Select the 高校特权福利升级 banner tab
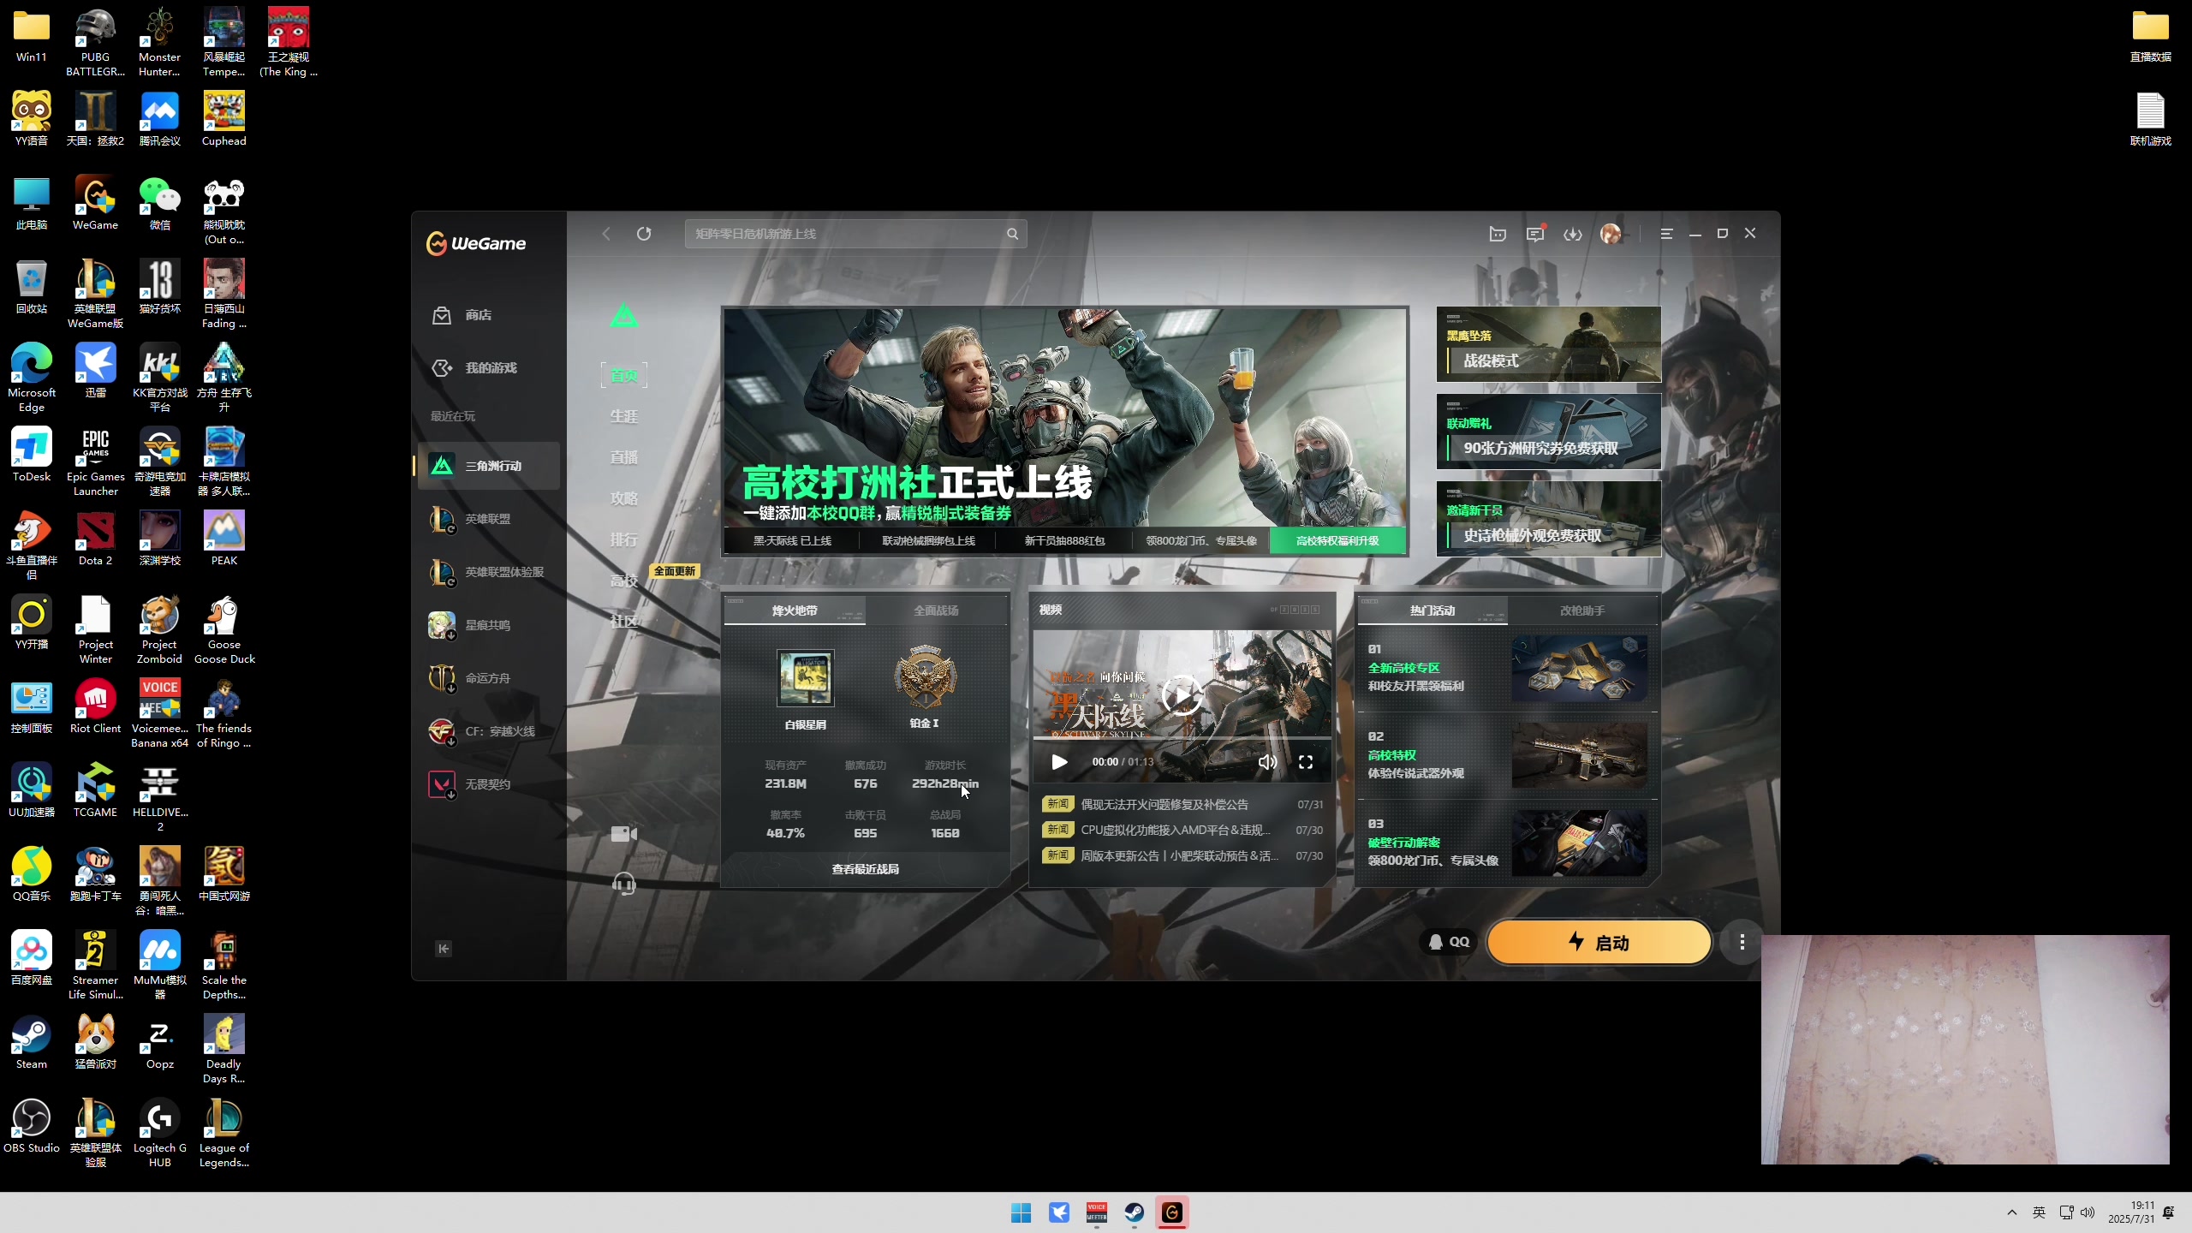2192x1233 pixels. point(1337,540)
